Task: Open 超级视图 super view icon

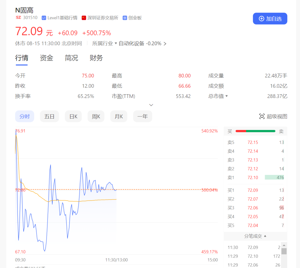Action: [262, 116]
